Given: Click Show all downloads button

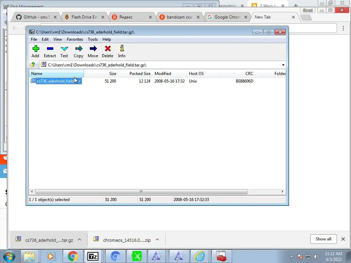Looking at the screenshot, I should tap(324, 239).
